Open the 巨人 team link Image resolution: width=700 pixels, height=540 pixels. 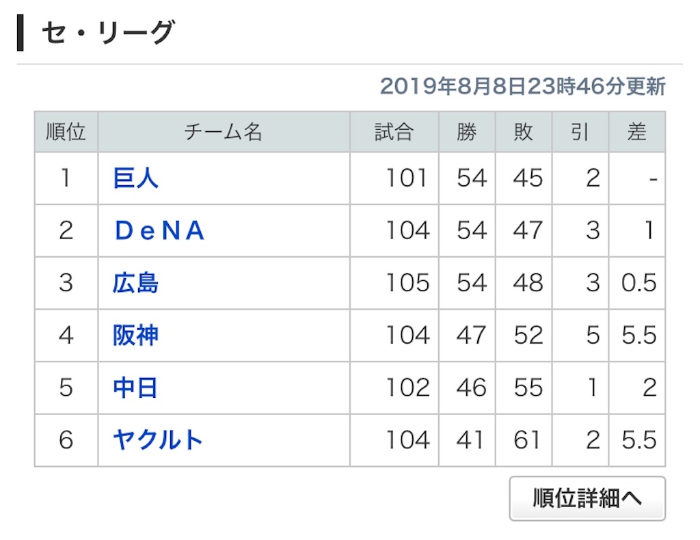[135, 178]
